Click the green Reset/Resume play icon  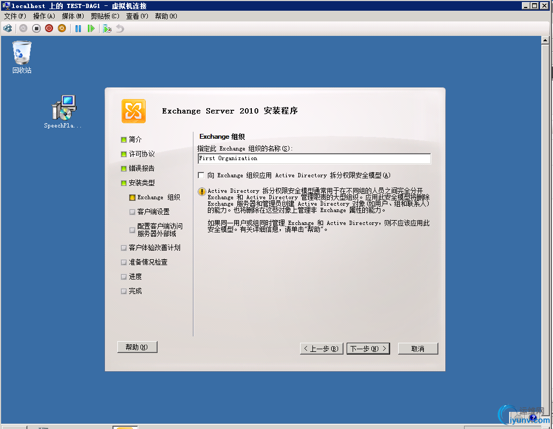(x=91, y=28)
